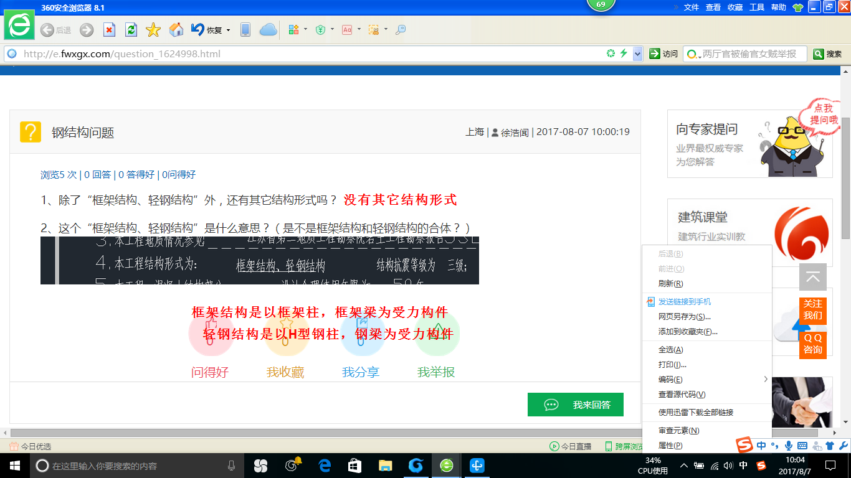Open the extensions grid icon
The width and height of the screenshot is (851, 478).
[x=293, y=30]
